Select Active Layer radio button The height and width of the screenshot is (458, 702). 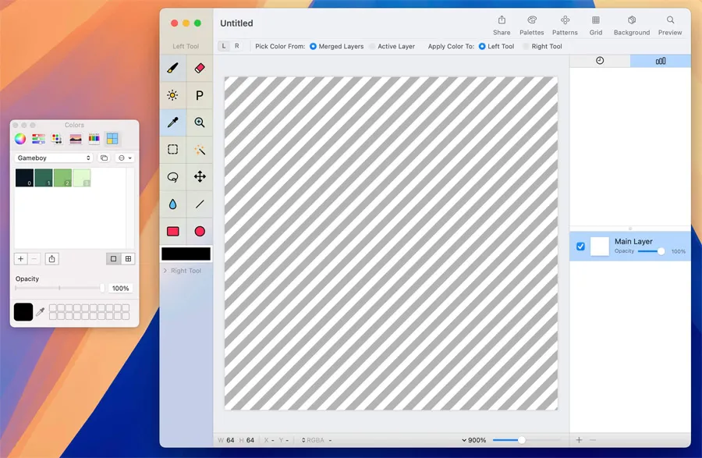373,47
